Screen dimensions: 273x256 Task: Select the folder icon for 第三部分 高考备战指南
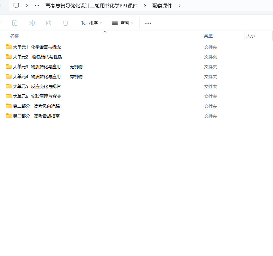tap(9, 116)
